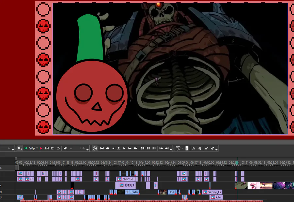Select the 71d2C9U image clip
Image resolution: width=294 pixels, height=202 pixels.
[126, 179]
